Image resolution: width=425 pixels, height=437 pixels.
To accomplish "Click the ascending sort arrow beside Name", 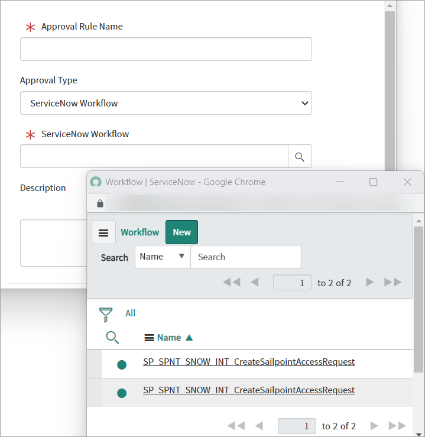I will coord(189,338).
